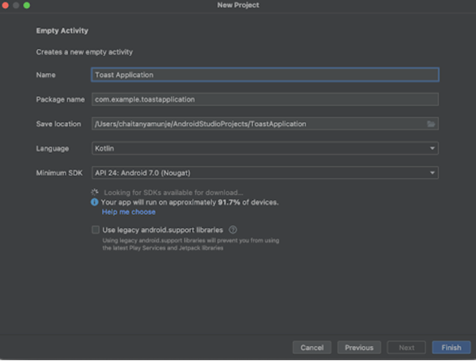Screen dimensions: 476x361
Task: Click the Name field containing Toast Application
Action: (265, 75)
